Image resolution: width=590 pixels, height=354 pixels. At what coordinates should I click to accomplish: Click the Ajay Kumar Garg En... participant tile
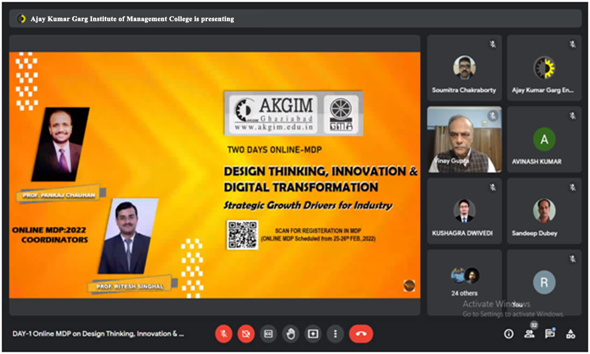544,68
